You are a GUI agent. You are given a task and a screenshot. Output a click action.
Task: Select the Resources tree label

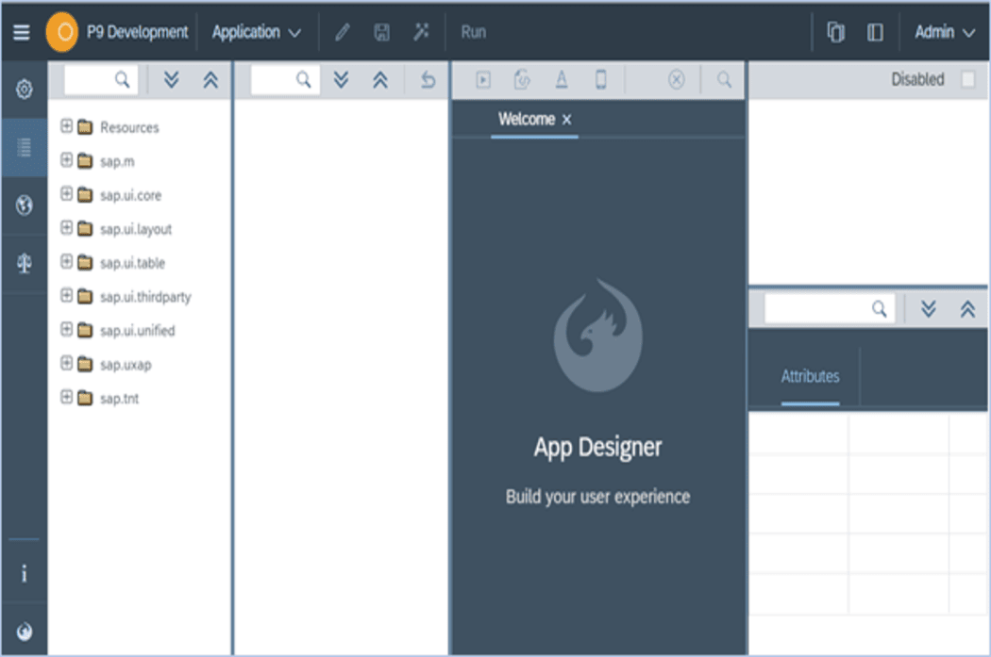[x=129, y=127]
